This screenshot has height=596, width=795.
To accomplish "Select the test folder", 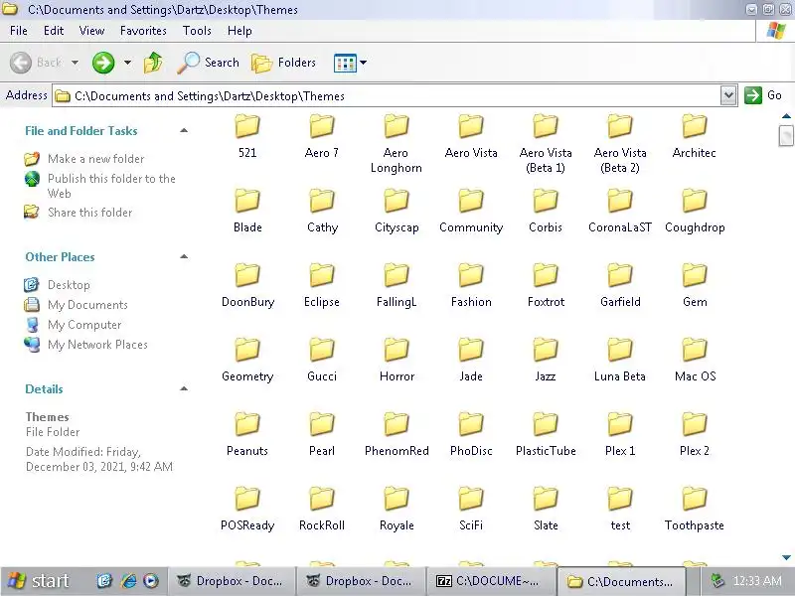I will pos(620,510).
